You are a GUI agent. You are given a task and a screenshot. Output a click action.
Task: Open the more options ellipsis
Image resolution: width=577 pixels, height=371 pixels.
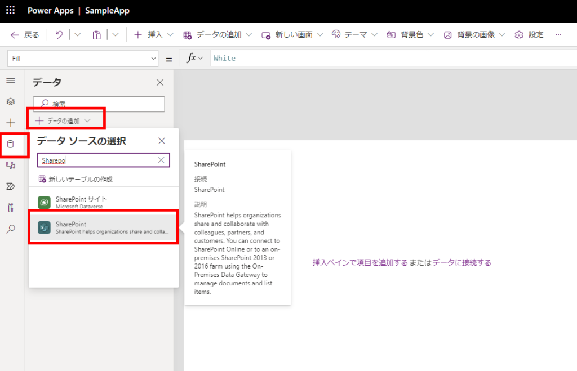point(558,34)
